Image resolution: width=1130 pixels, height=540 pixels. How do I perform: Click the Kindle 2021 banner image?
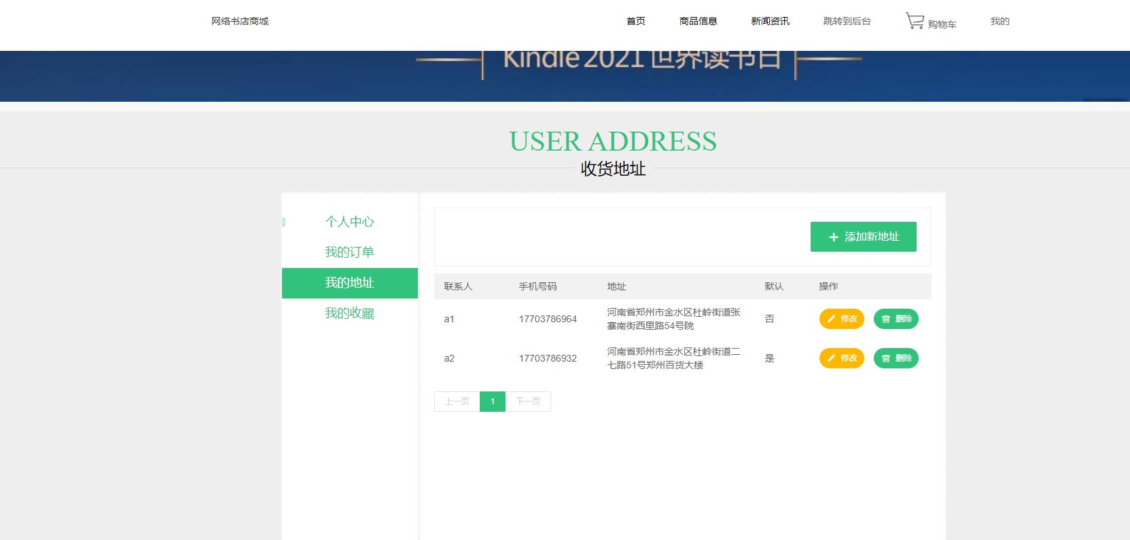coord(565,76)
